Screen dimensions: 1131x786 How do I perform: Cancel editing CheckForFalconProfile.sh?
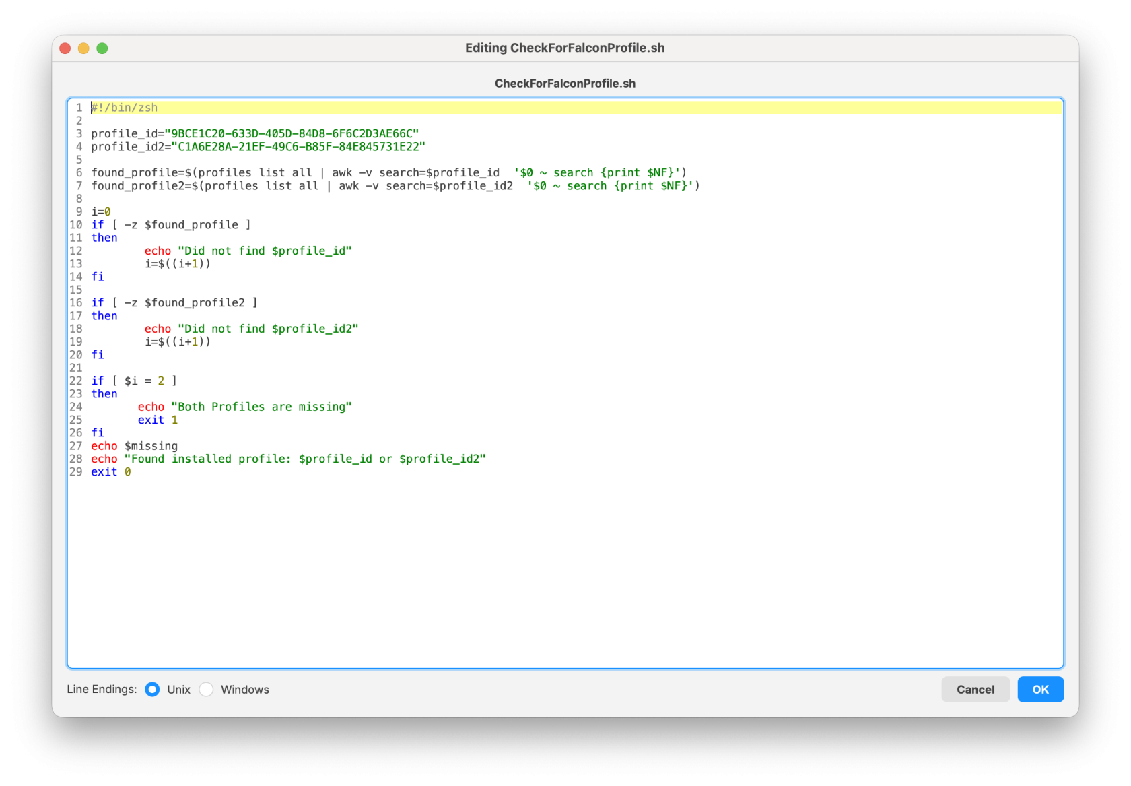(x=975, y=689)
